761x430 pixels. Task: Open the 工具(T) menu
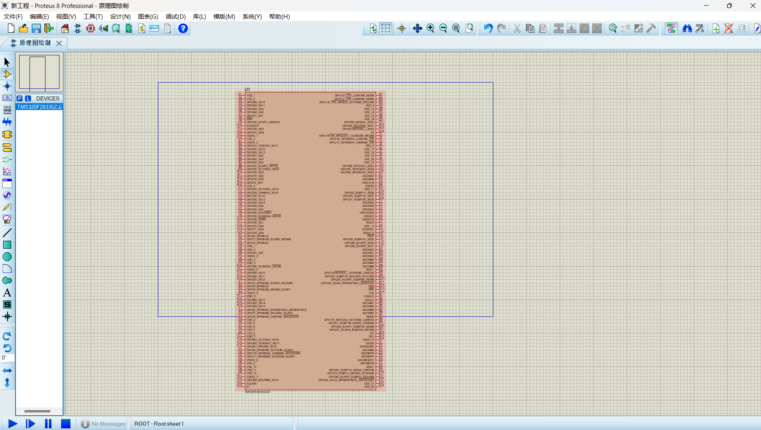(x=93, y=17)
